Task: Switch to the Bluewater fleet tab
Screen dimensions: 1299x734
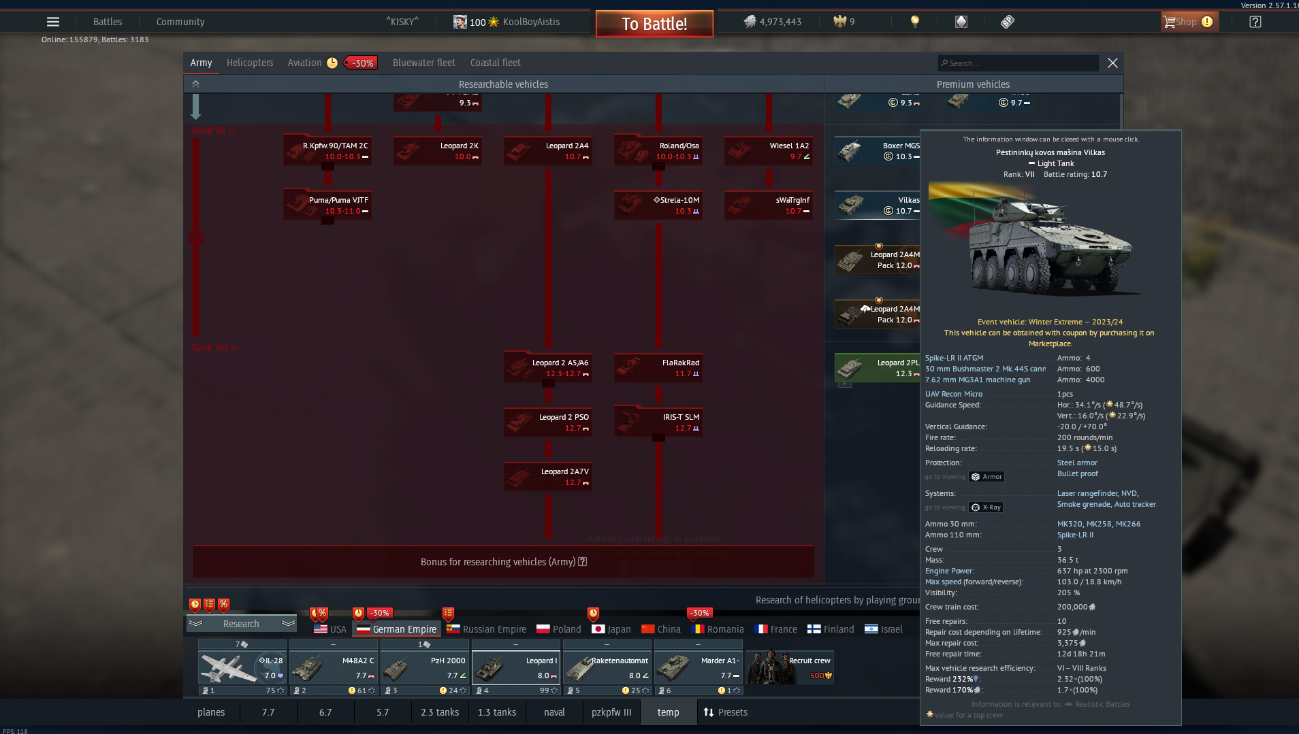Action: 423,63
